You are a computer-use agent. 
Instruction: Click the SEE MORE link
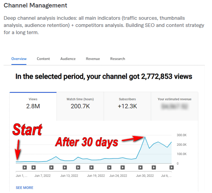pos(25,188)
